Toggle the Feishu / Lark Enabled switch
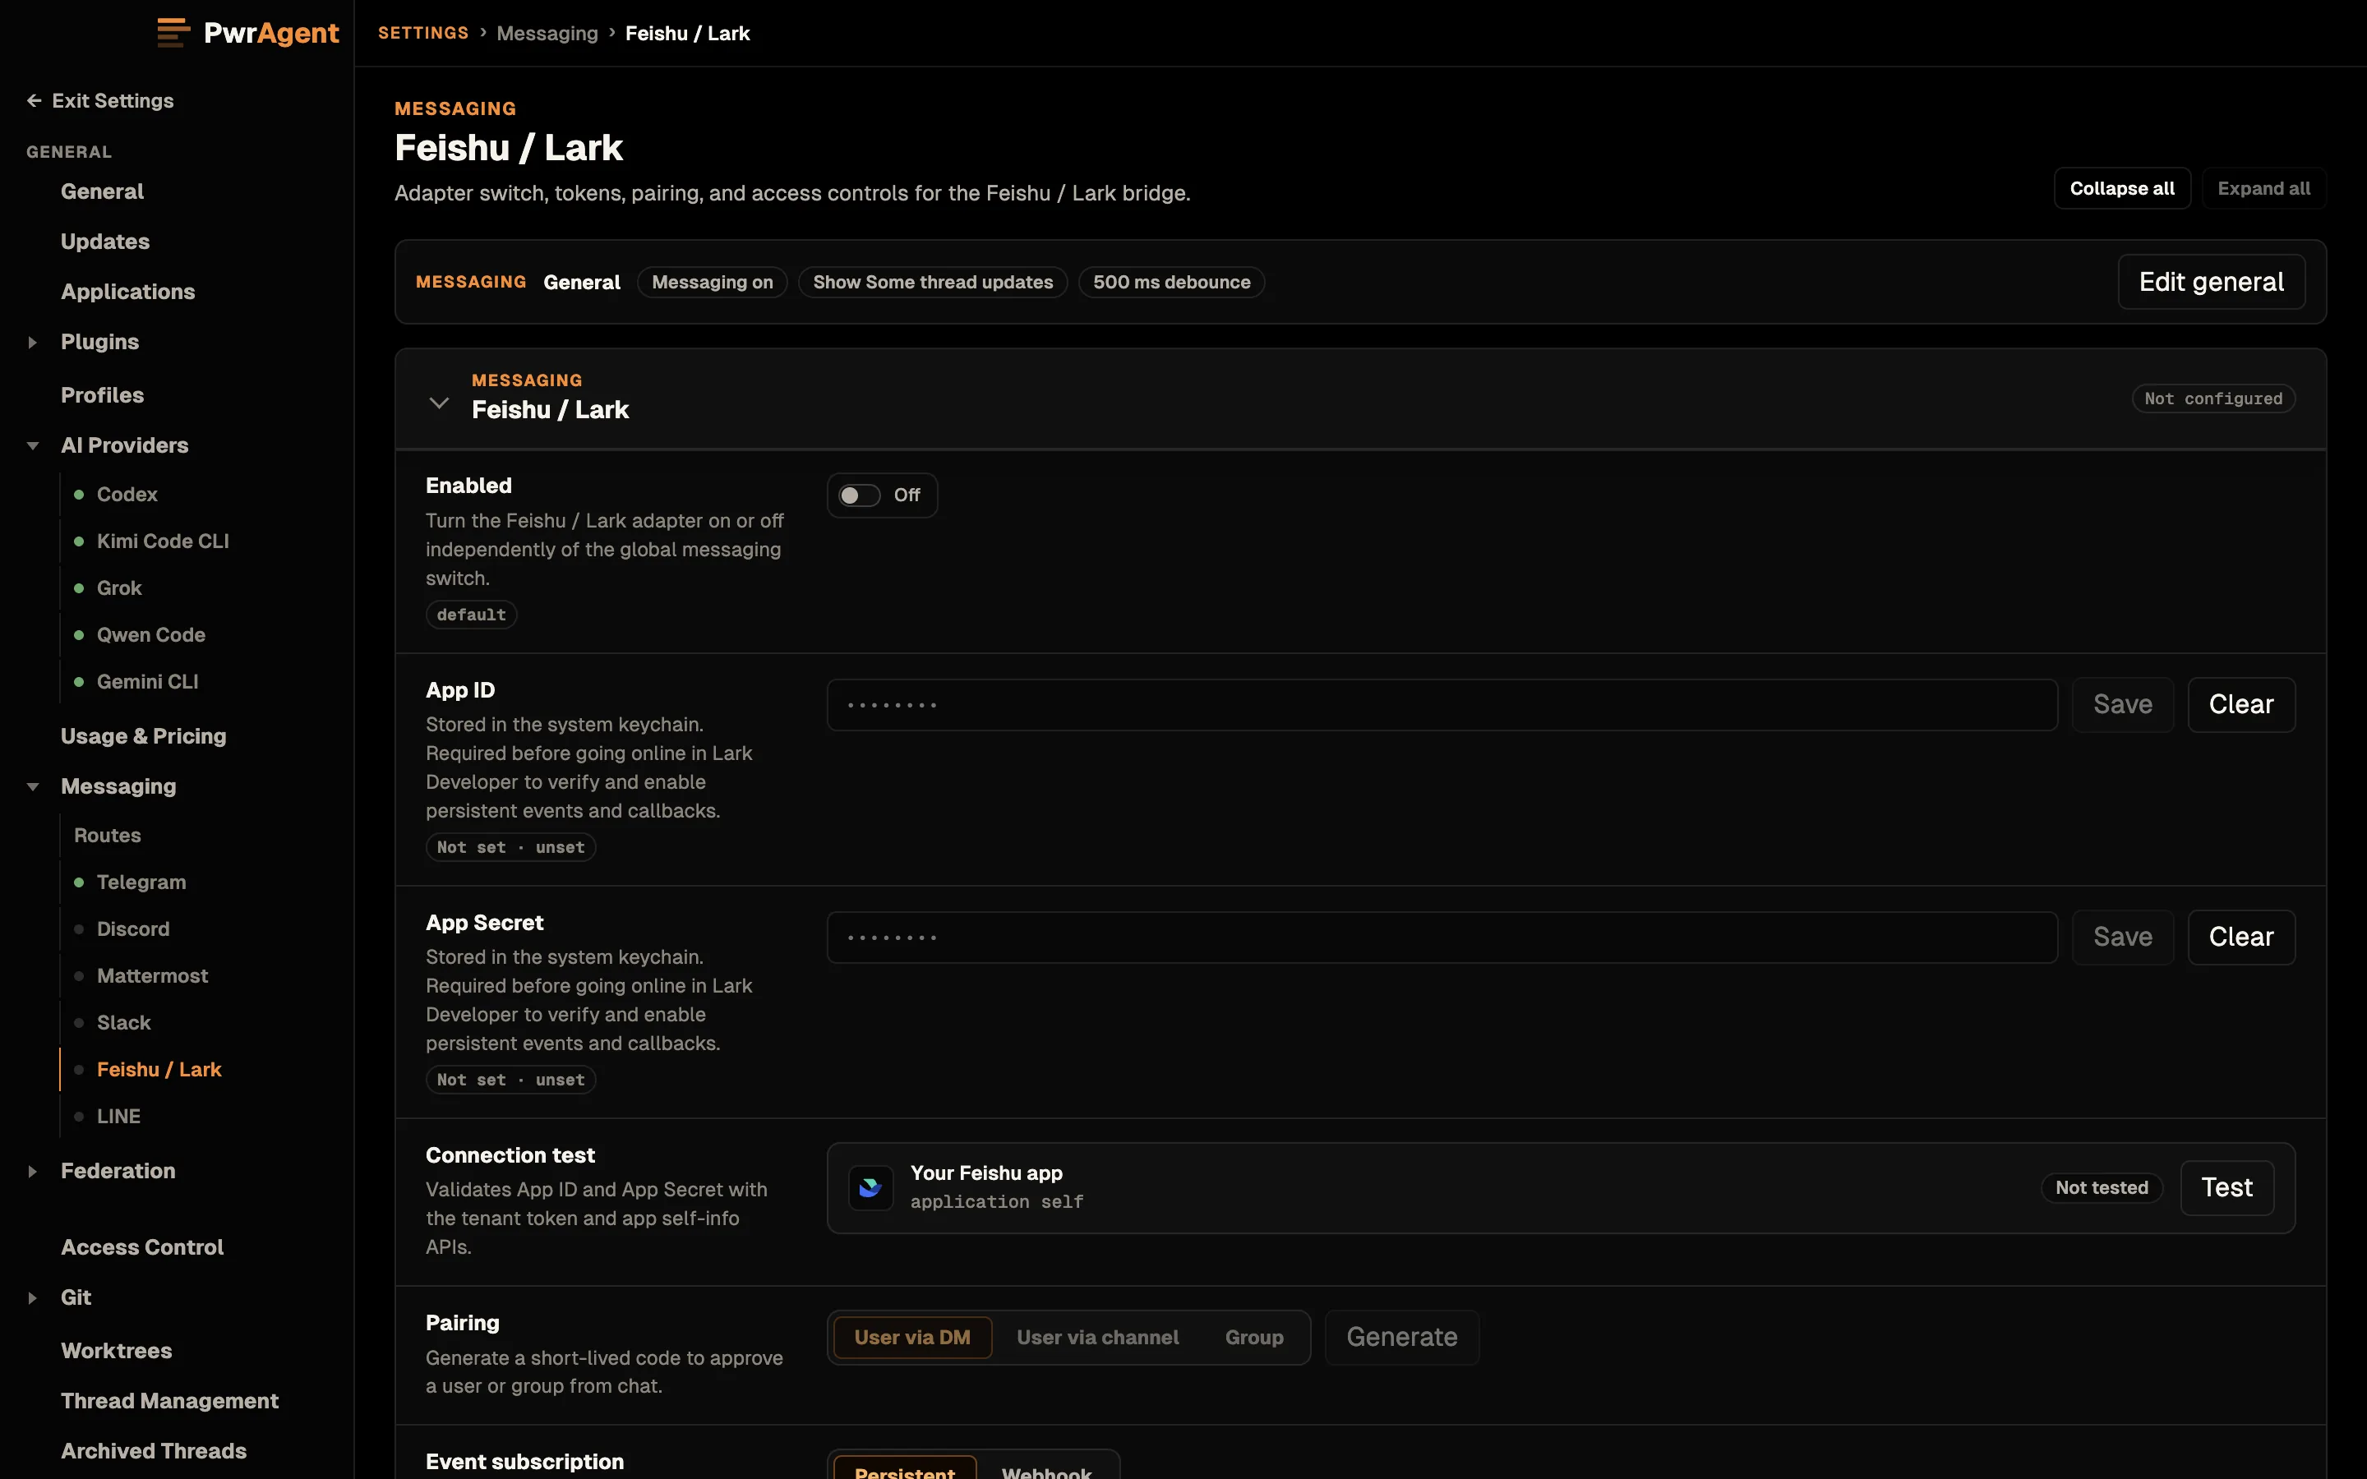The image size is (2367, 1479). click(x=860, y=495)
